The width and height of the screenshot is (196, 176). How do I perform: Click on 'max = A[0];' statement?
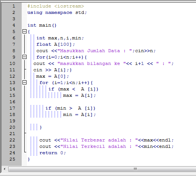point(52,76)
